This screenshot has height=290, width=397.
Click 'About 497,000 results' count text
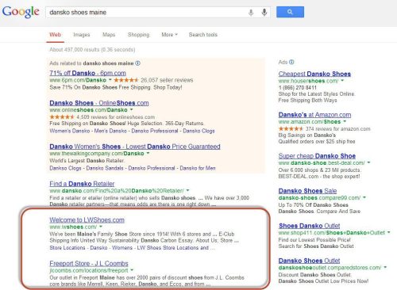click(x=74, y=50)
